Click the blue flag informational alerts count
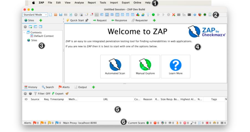The width and height of the screenshot is (250, 132). coord(58,123)
